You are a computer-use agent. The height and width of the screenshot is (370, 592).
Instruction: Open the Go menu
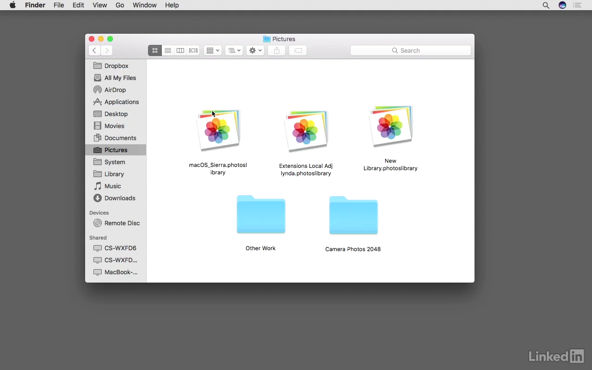[x=120, y=5]
